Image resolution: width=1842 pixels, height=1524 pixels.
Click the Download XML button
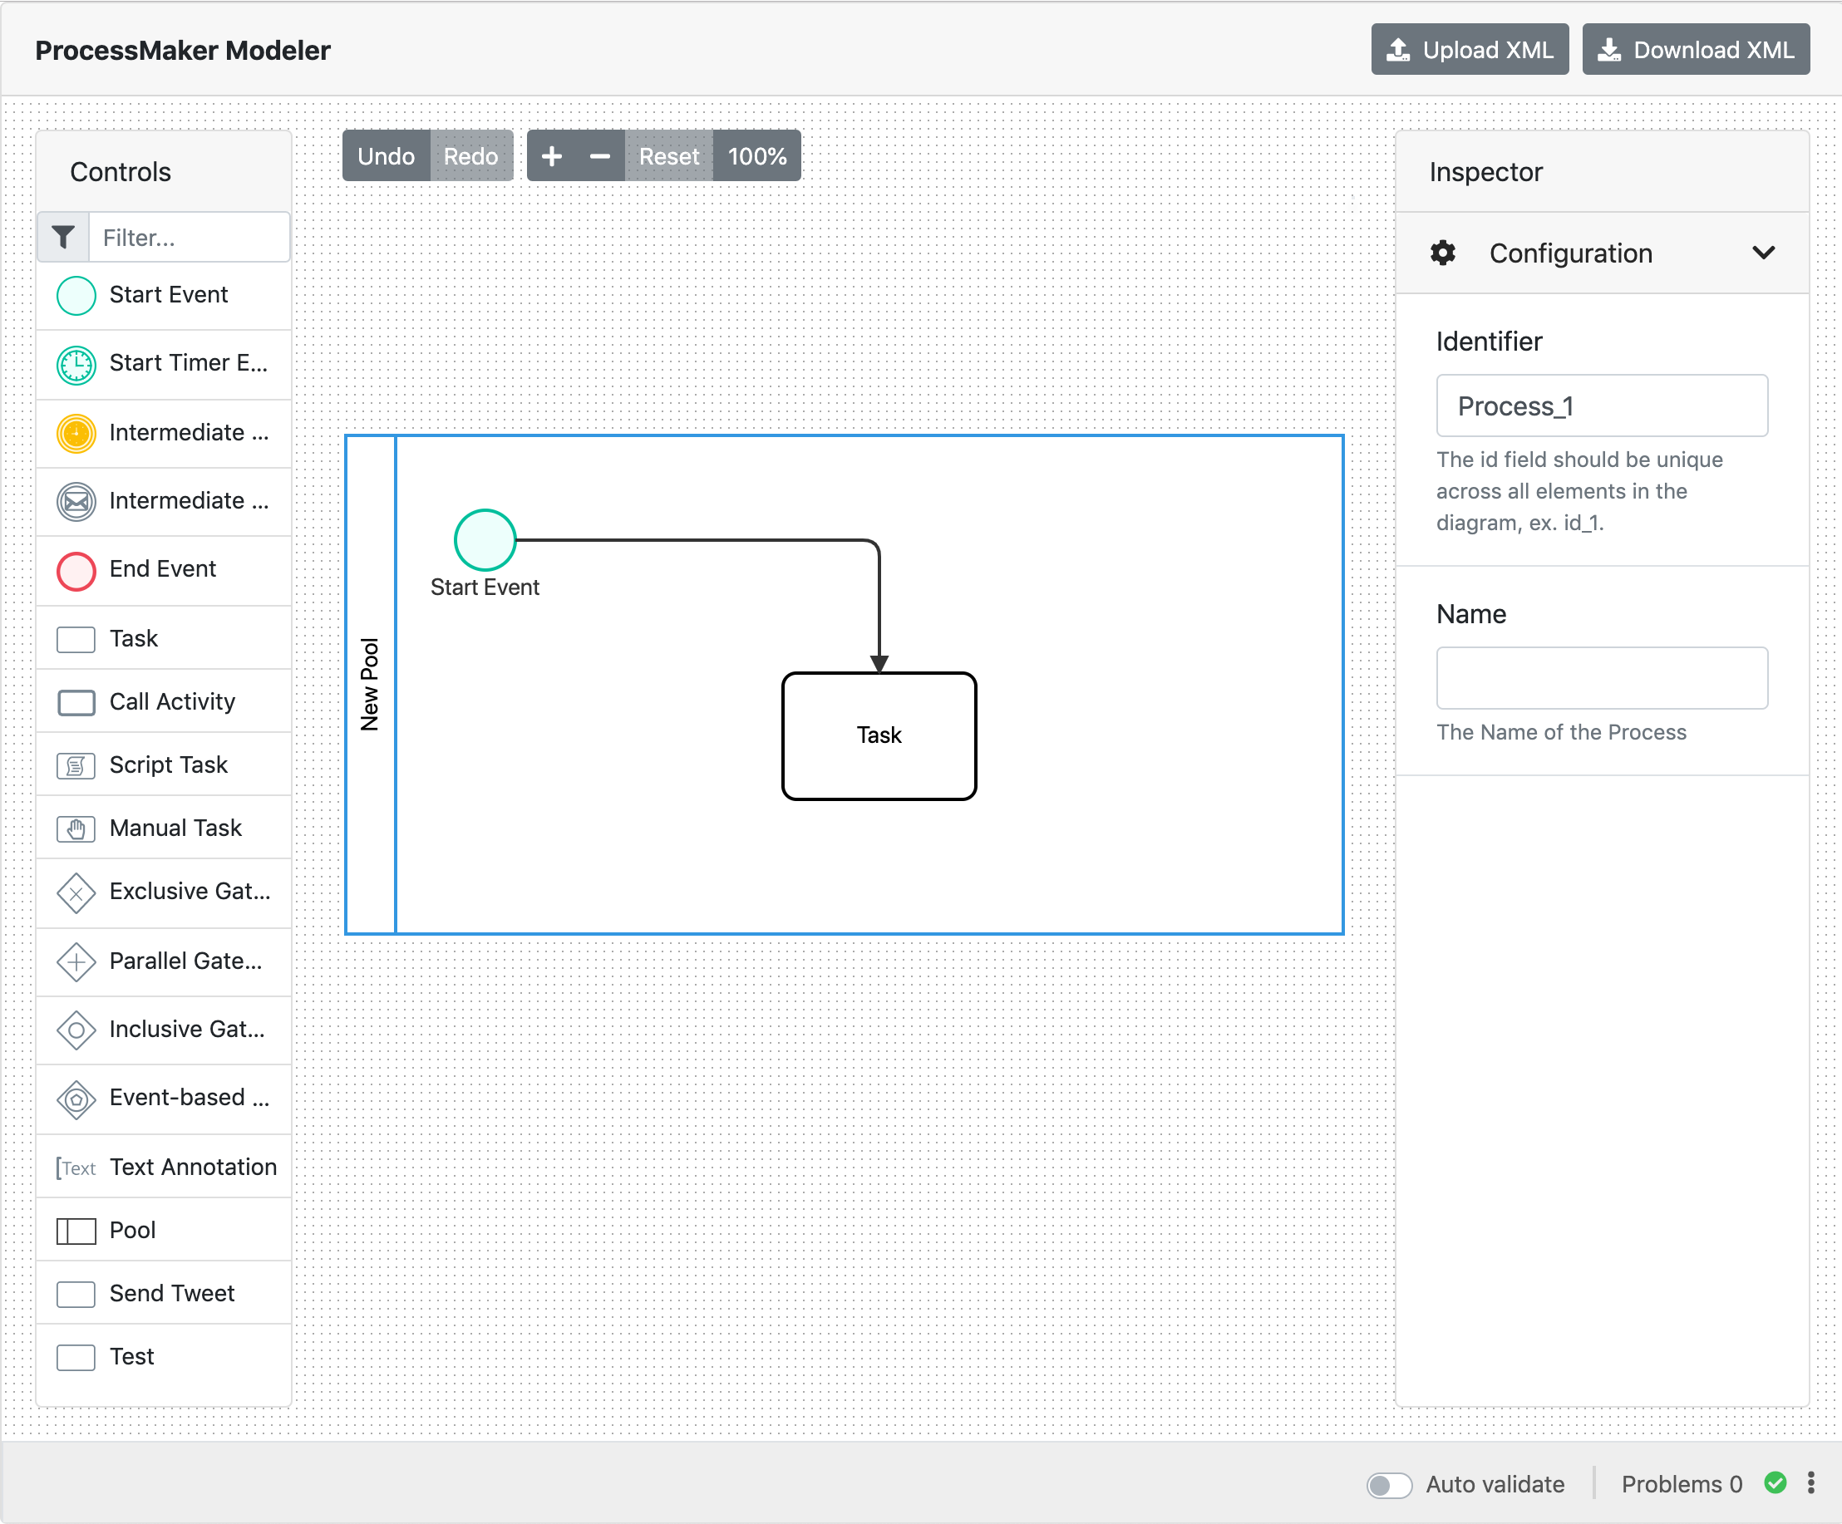click(x=1696, y=49)
